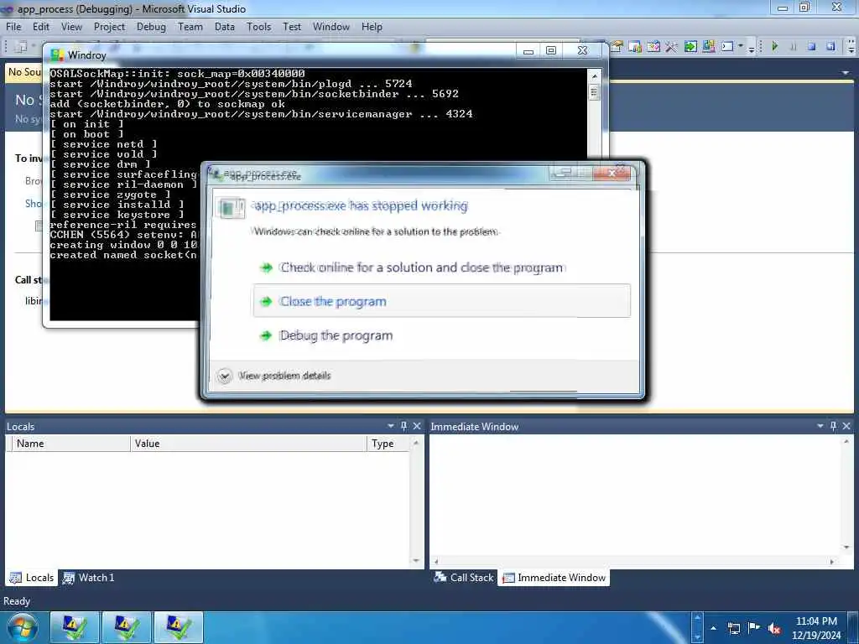Switch to the Call Stack tab

click(x=464, y=577)
